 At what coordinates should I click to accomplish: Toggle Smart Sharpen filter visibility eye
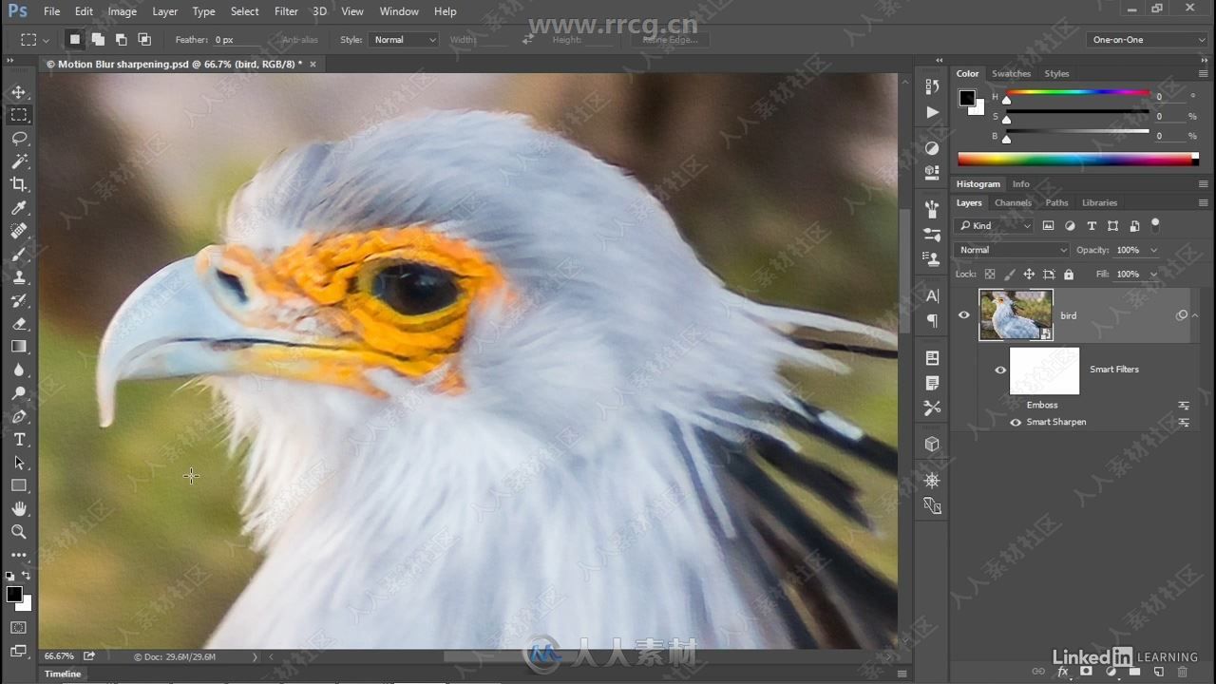pos(1016,422)
